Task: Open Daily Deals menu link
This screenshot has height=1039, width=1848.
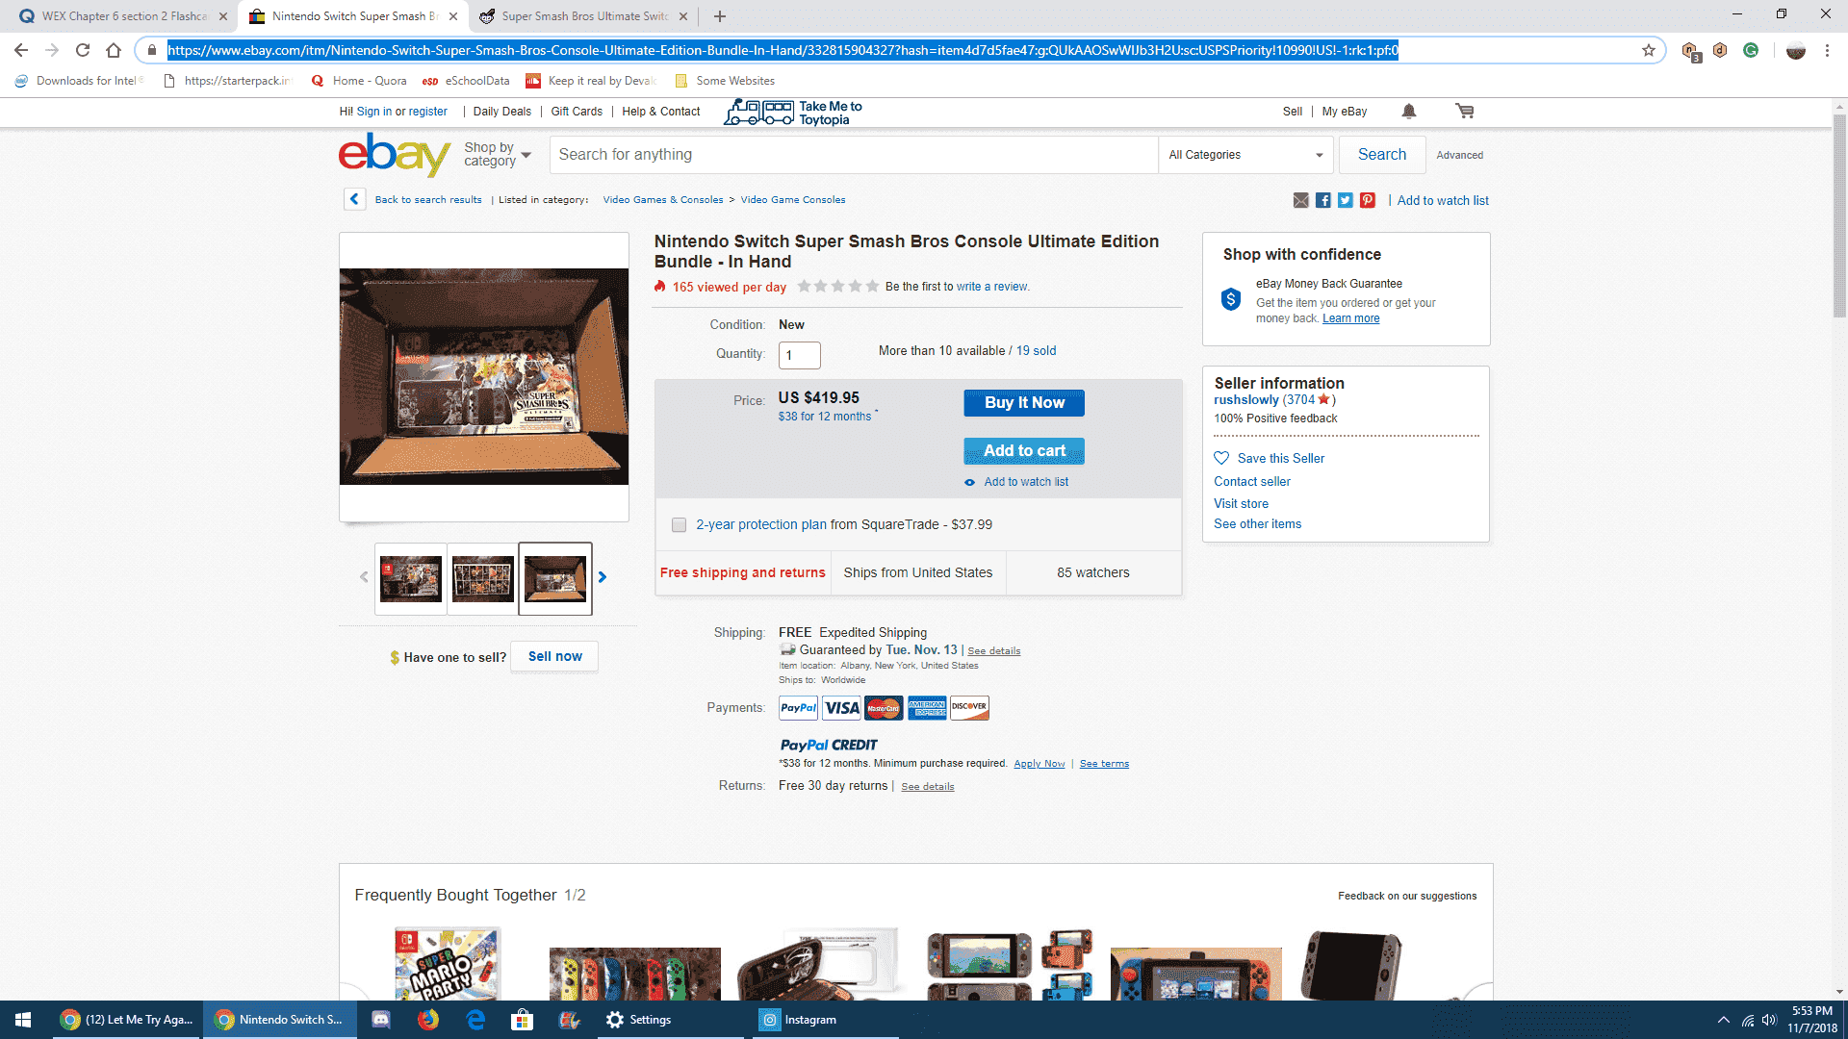Action: tap(501, 112)
